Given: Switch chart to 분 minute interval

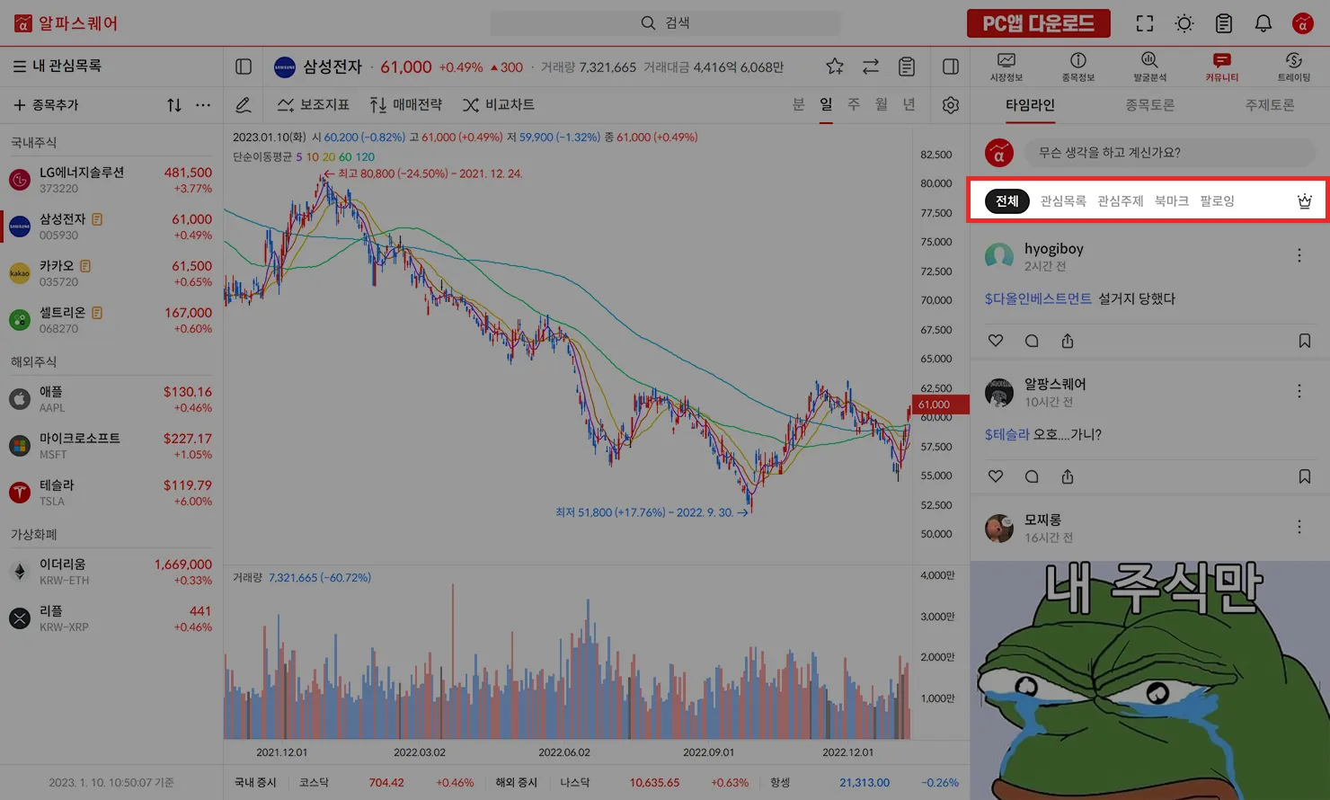Looking at the screenshot, I should 798,105.
